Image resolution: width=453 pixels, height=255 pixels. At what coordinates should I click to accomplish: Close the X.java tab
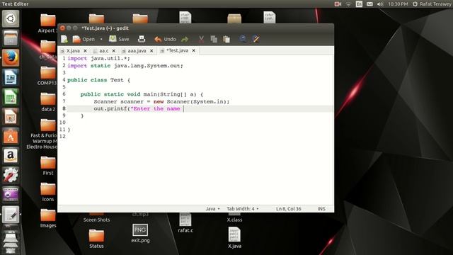(85, 50)
